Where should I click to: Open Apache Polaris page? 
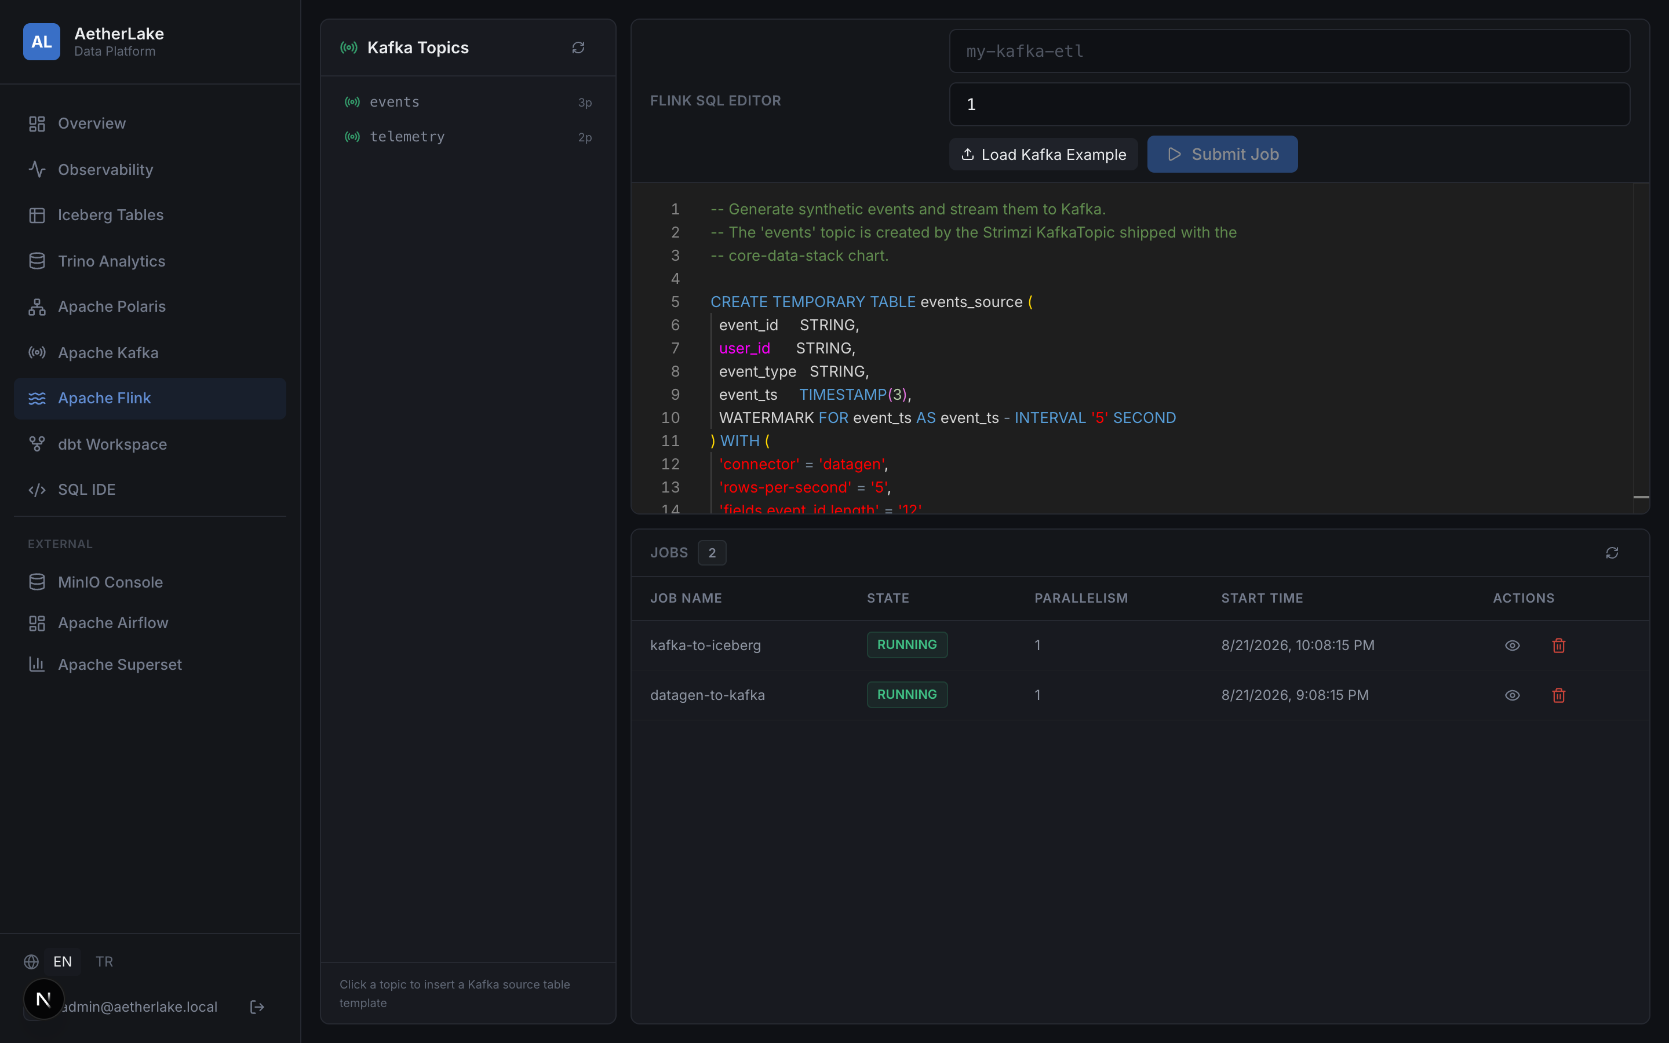(150, 307)
